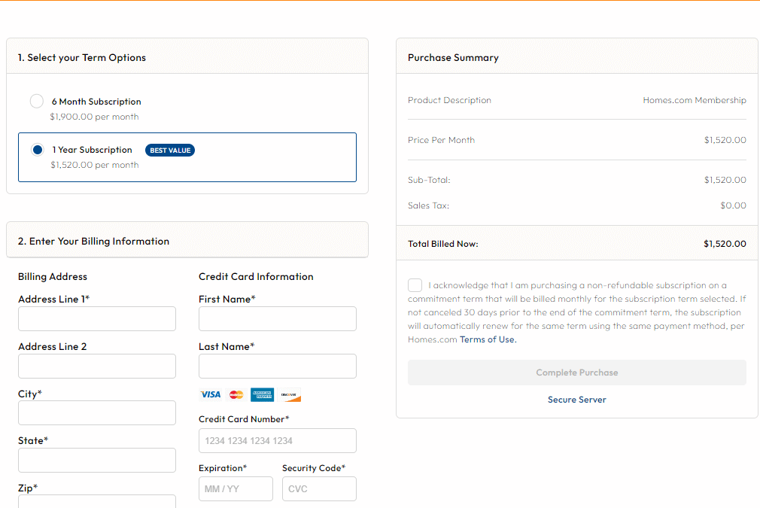
Task: Click the '2. Enter Your Billing Information' heading
Action: [x=93, y=242]
